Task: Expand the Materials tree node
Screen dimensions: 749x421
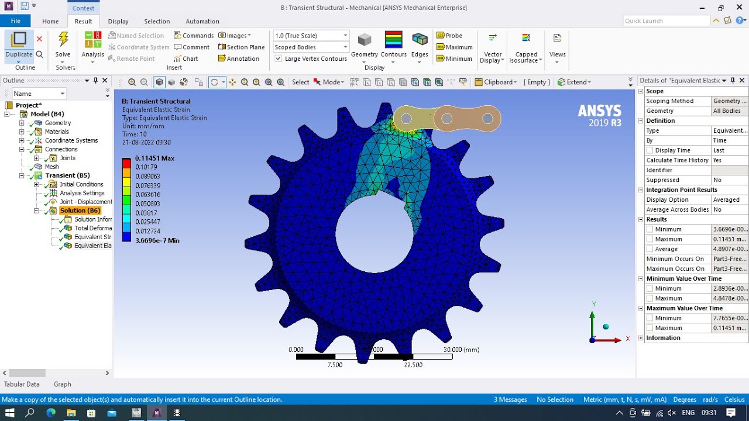Action: pos(22,132)
